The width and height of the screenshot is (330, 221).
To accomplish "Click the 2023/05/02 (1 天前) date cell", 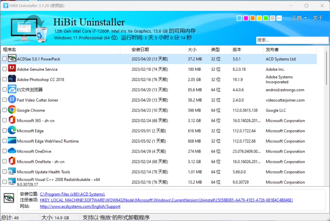I will point(149,141).
